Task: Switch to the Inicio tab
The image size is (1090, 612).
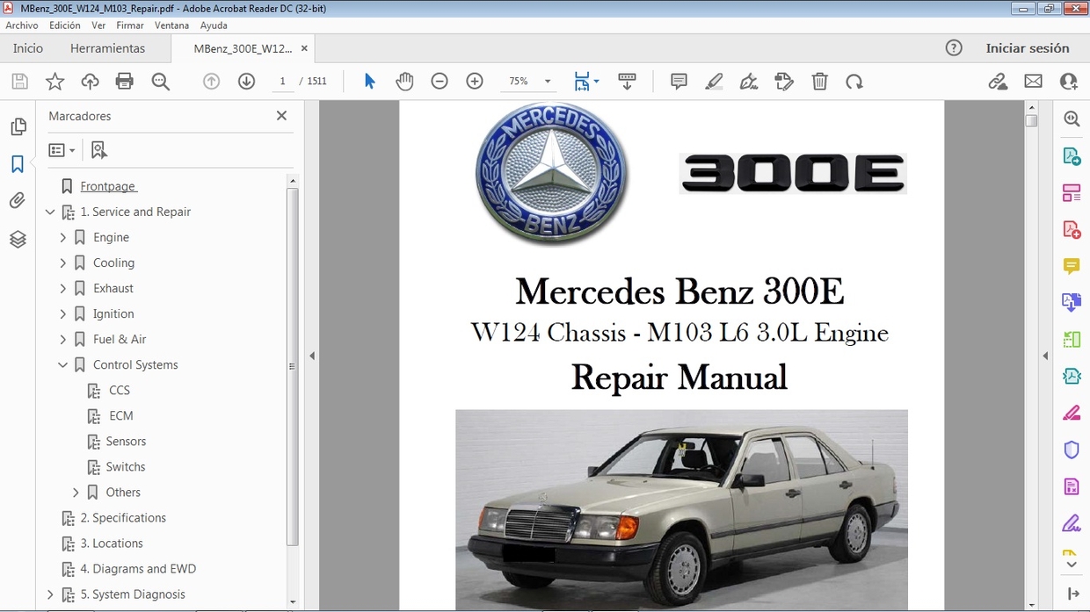Action: point(28,48)
